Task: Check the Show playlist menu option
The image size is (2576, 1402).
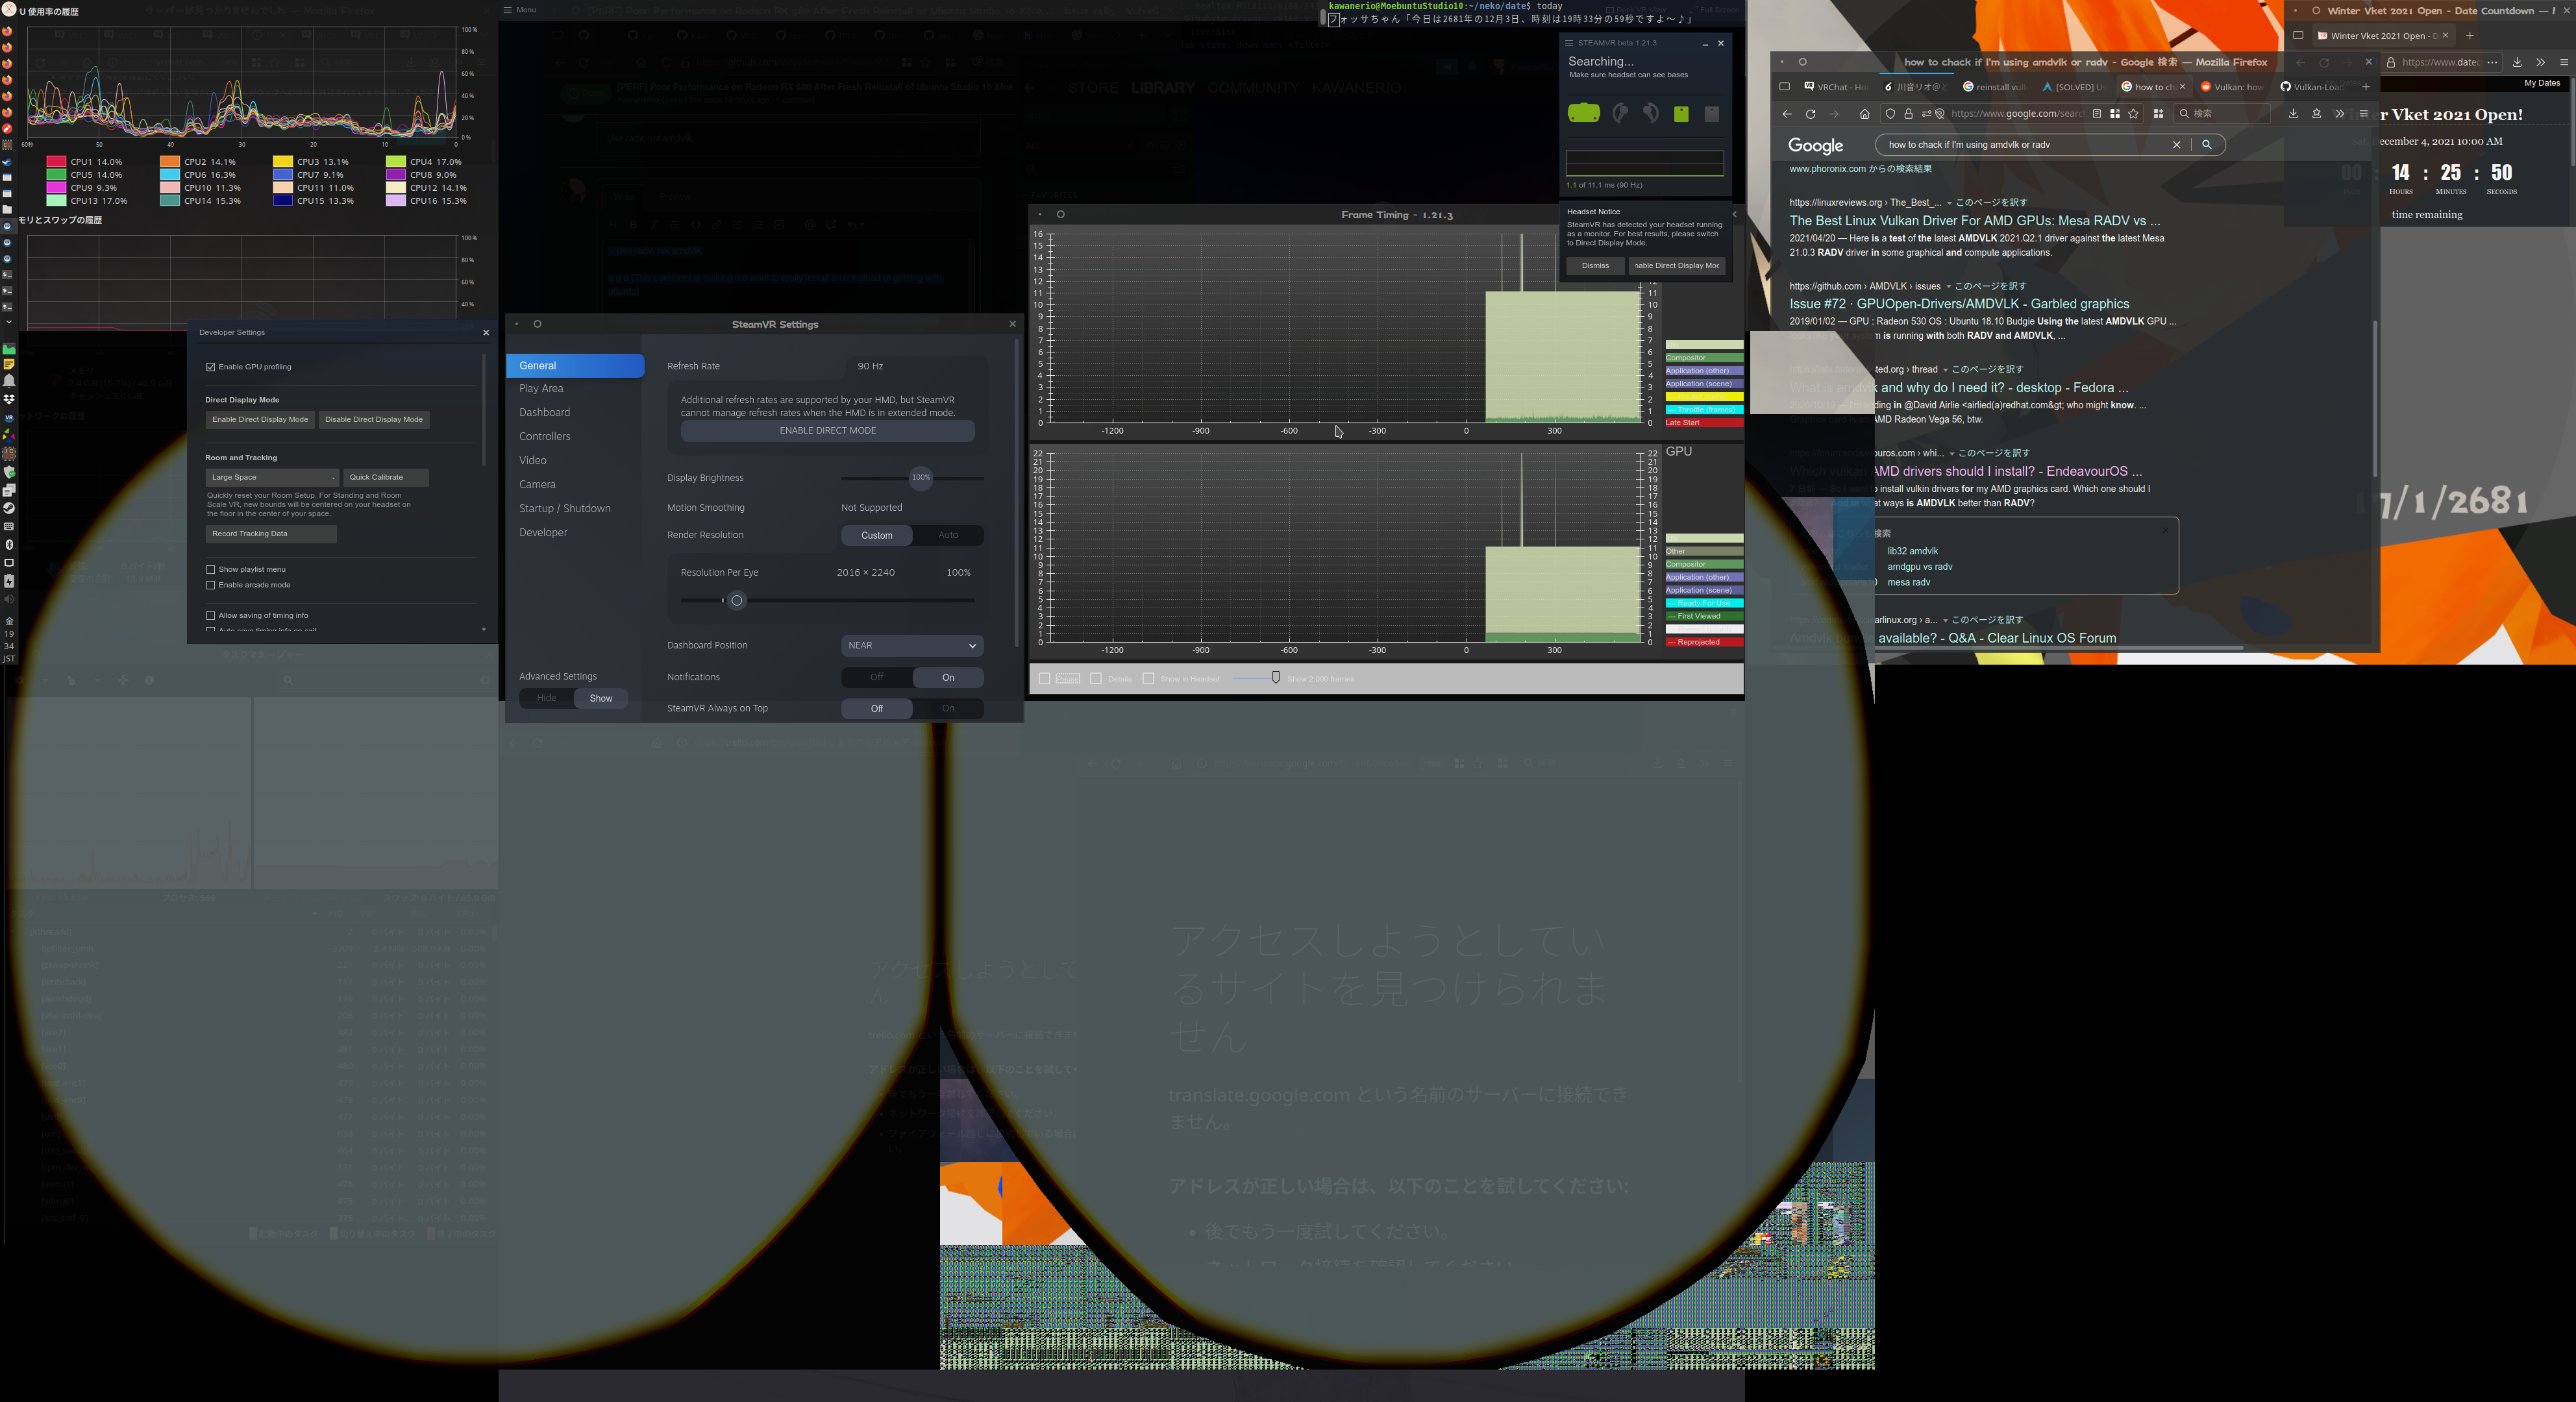Action: click(x=211, y=570)
